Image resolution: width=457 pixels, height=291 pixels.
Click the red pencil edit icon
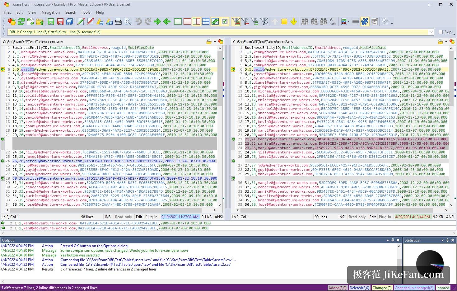pos(90,21)
